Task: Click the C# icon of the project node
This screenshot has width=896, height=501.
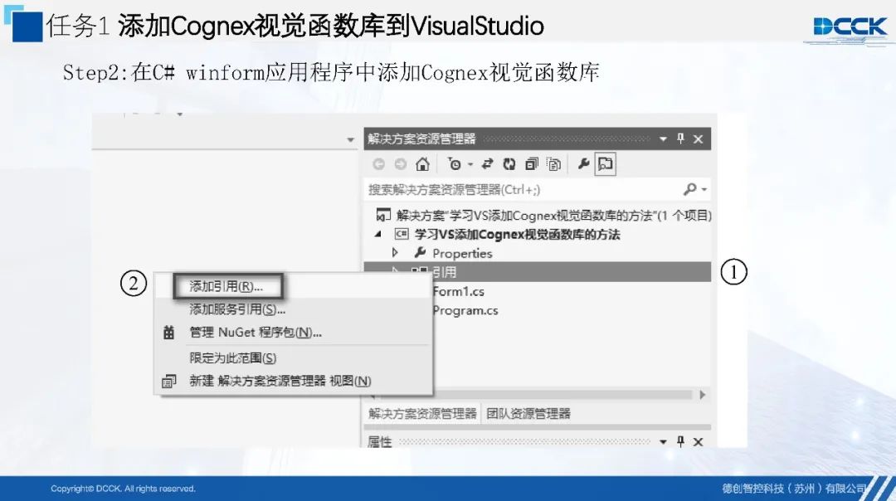Action: click(402, 234)
